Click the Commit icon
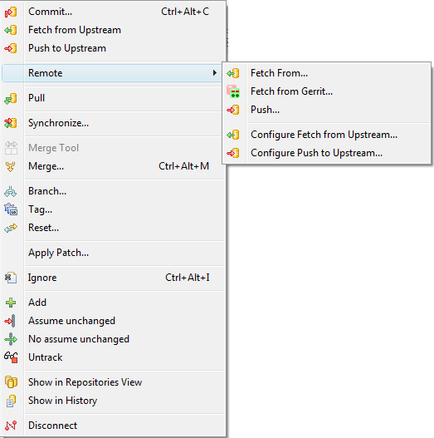This screenshot has height=438, width=434. pos(11,12)
